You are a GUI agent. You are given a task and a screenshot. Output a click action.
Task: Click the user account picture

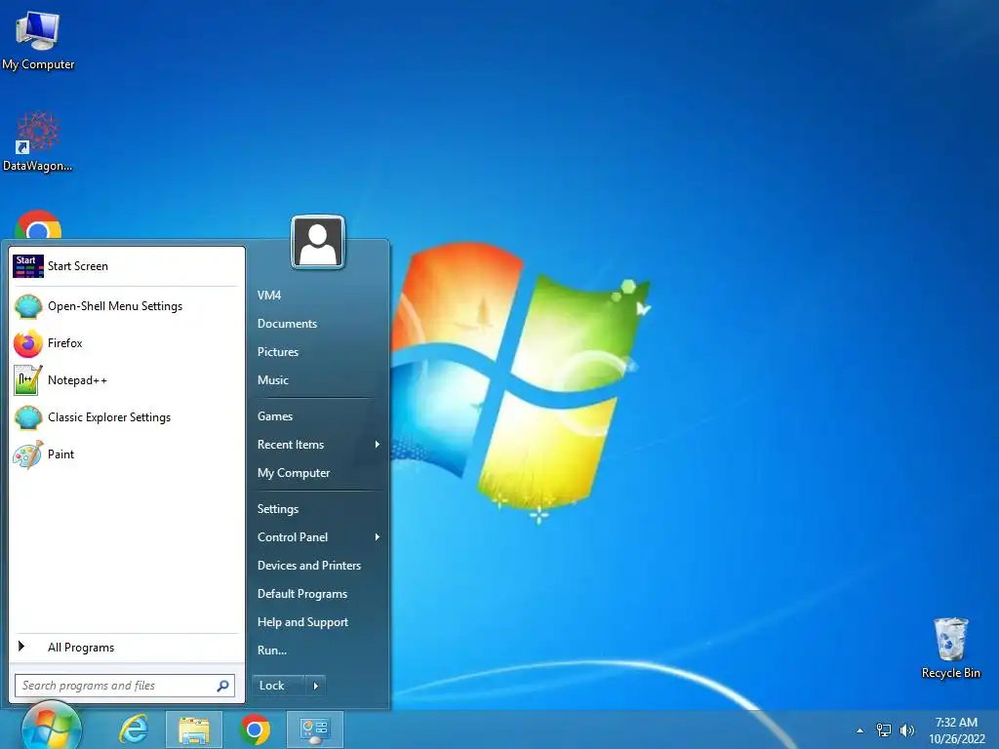click(x=318, y=243)
